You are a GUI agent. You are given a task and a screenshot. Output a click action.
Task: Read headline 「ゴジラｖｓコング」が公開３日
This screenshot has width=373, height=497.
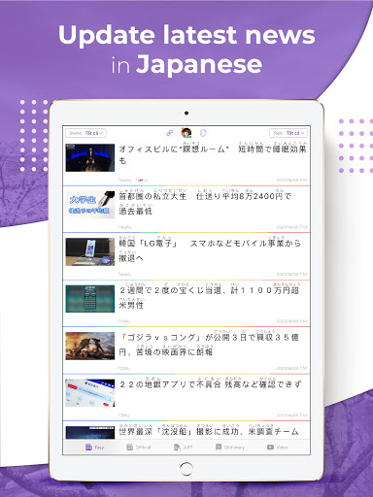(x=209, y=344)
